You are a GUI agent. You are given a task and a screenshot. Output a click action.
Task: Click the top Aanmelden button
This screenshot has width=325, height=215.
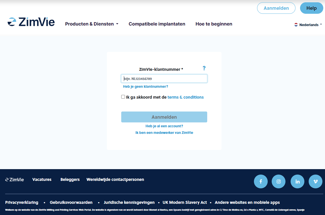[276, 8]
